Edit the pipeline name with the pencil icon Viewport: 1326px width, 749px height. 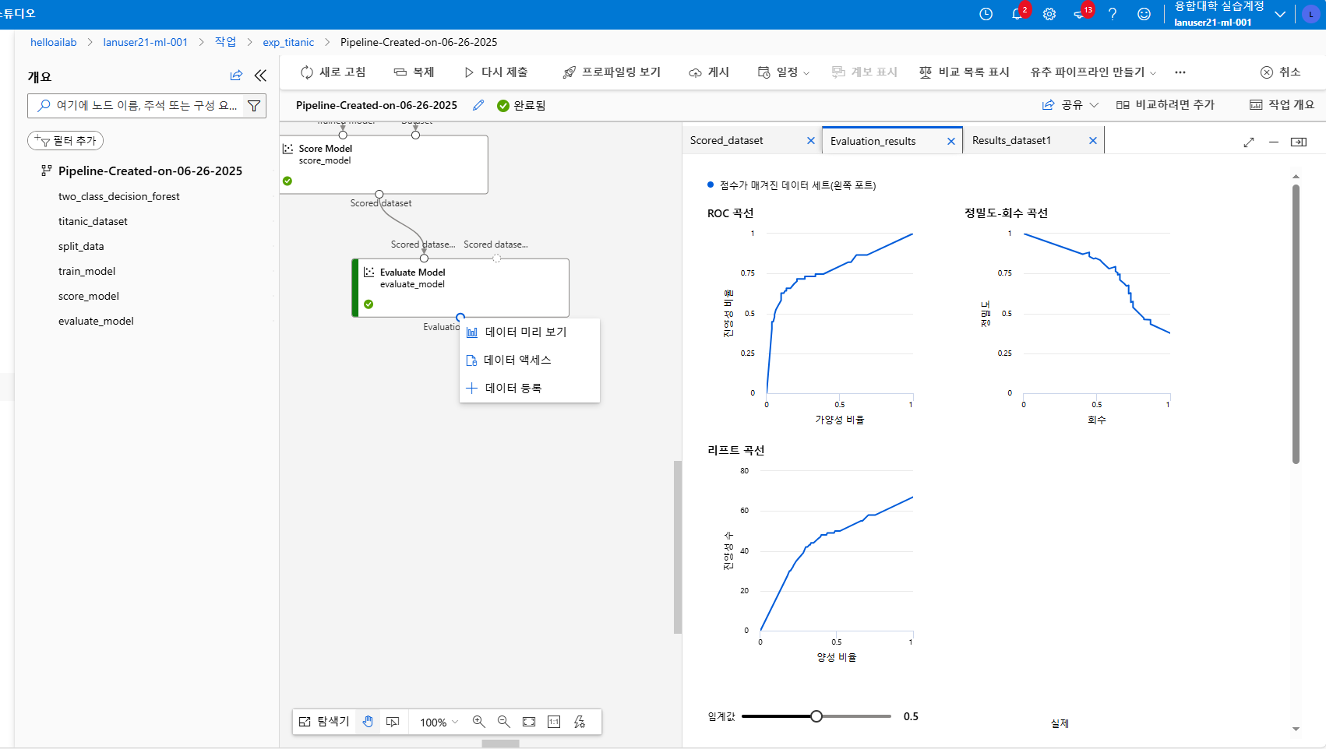pyautogui.click(x=478, y=104)
